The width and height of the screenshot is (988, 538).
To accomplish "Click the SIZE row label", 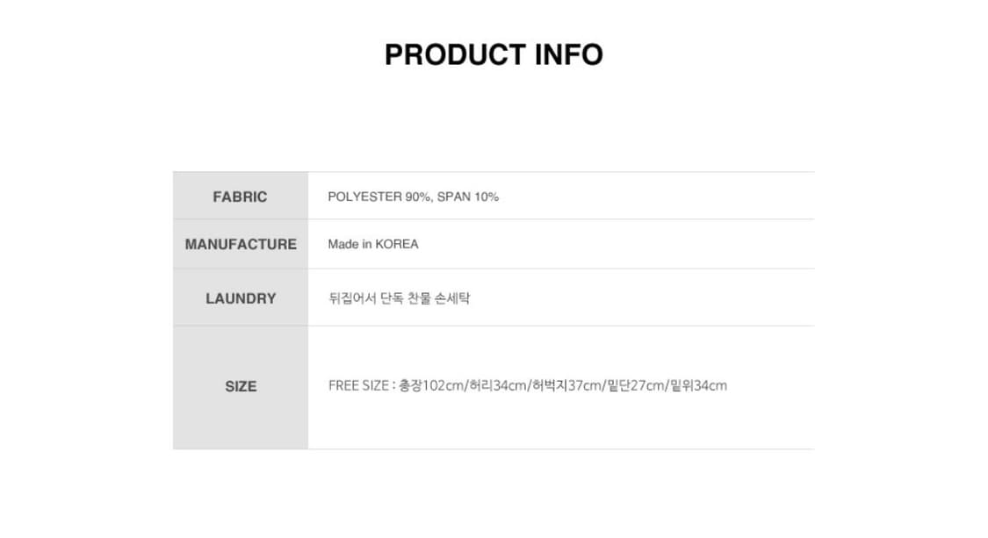I will 241,386.
